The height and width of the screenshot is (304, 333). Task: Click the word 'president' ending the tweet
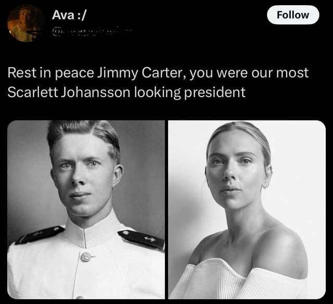215,92
